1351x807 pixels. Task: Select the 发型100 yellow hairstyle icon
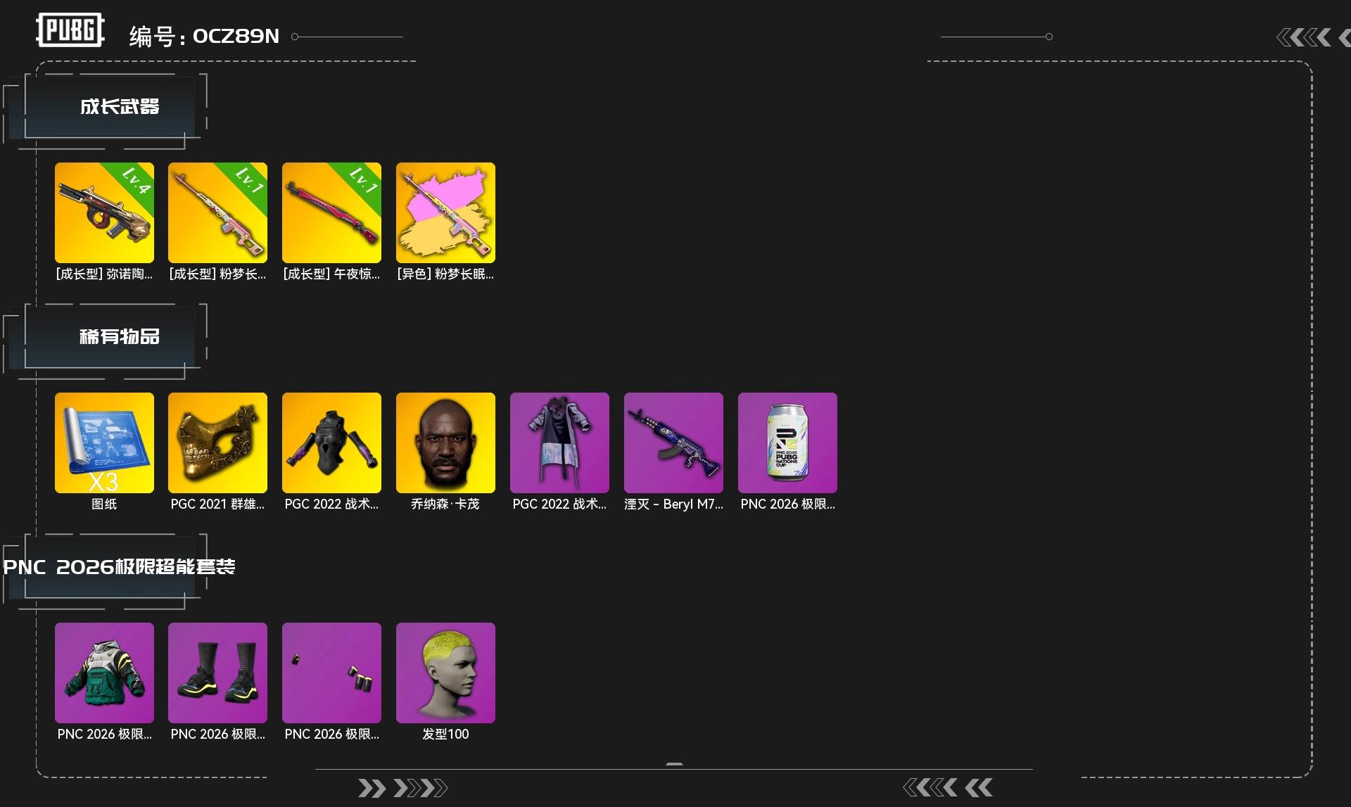(x=445, y=673)
